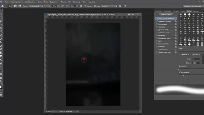The width and height of the screenshot is (204, 115).
Task: Click Наборы кистей button
Action: coord(166,14)
